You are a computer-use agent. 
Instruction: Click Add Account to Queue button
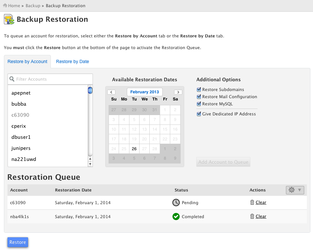click(223, 162)
